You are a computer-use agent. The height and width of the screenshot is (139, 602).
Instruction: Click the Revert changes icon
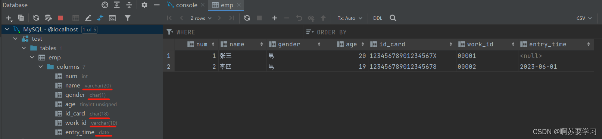coord(299,18)
